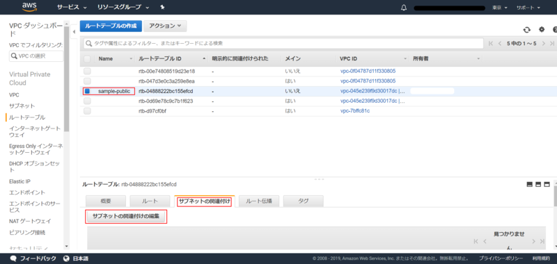Open DHCP オプションセット in sidebar
This screenshot has height=264, width=557.
[x=34, y=167]
